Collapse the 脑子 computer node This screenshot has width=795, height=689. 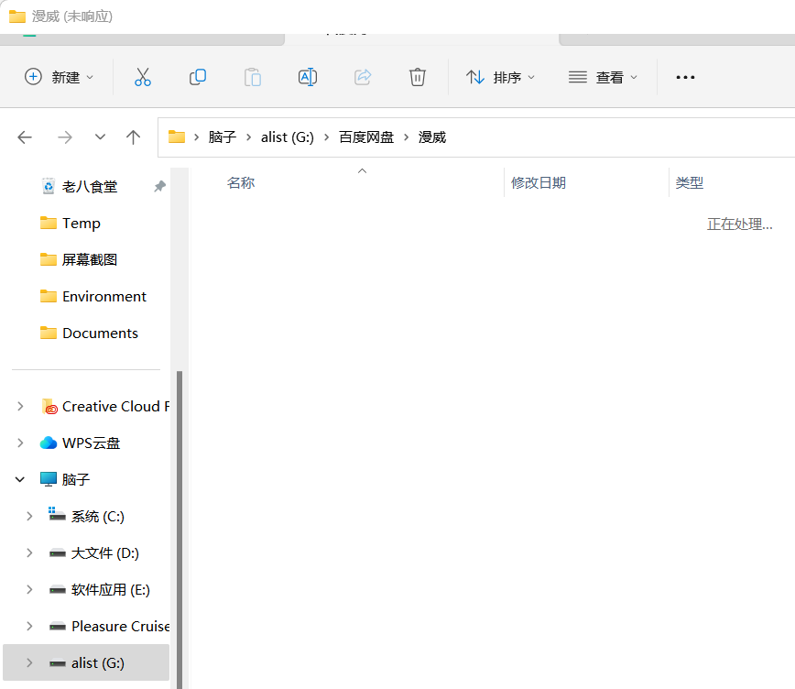point(20,479)
